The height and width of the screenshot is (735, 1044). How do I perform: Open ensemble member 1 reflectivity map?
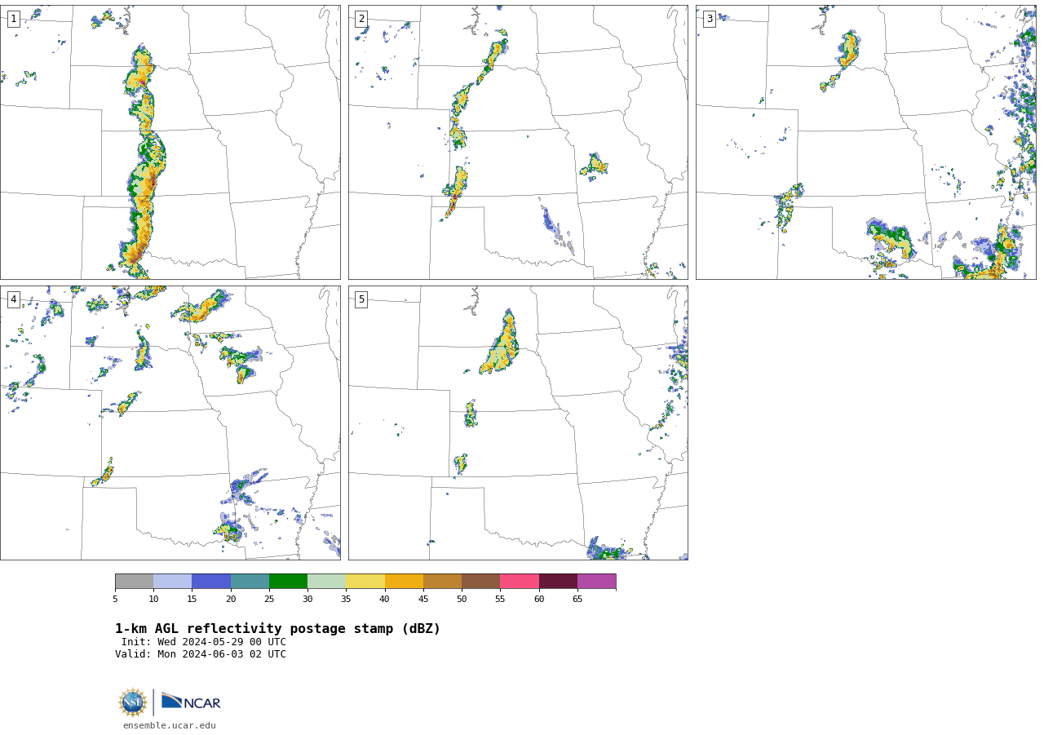click(170, 143)
